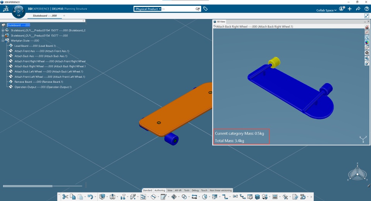The image size is (371, 201).
Task: Click the Add plus icon in top bar
Action: (x=350, y=9)
